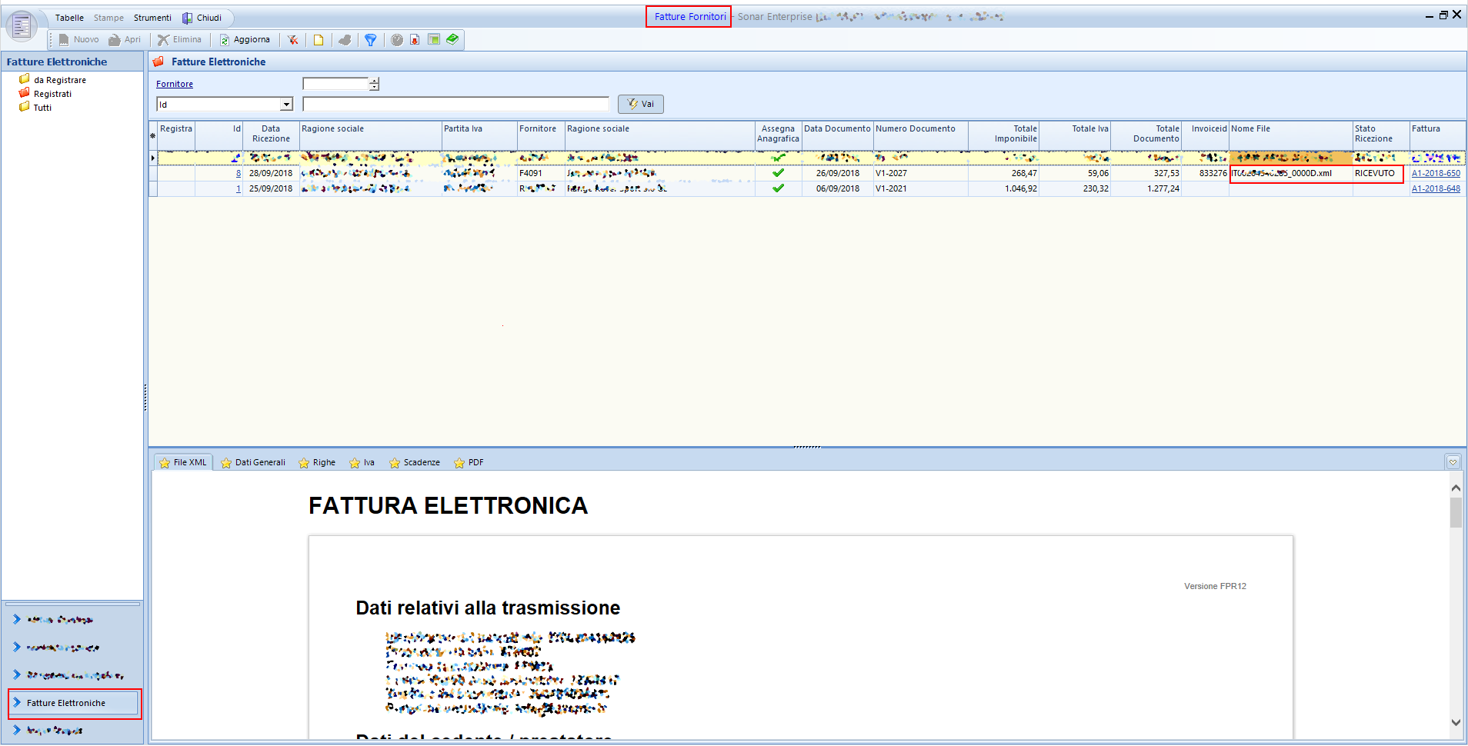Click Assegna Anagrafica checkmark for invoice V1-2027
This screenshot has width=1468, height=746.
click(778, 173)
